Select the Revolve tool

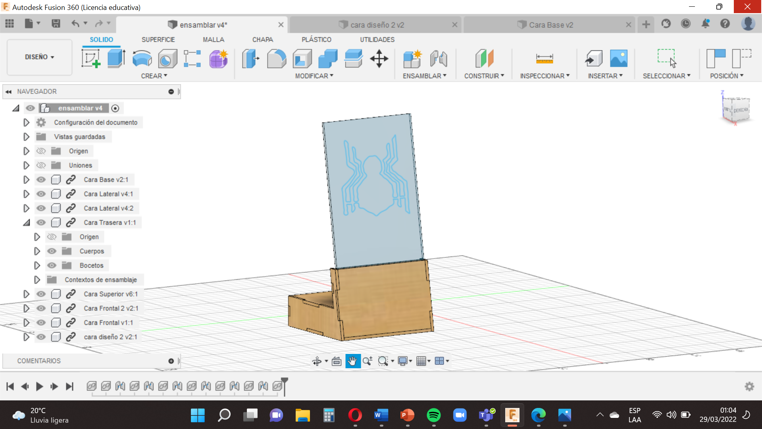[x=142, y=59]
